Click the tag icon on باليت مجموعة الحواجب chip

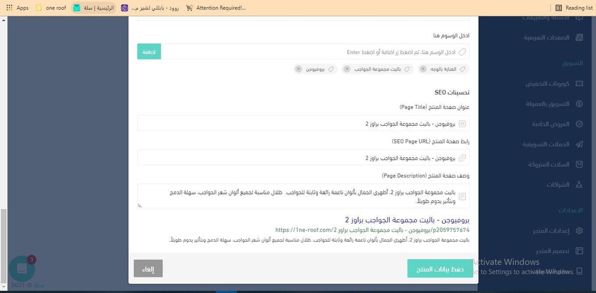(x=407, y=69)
